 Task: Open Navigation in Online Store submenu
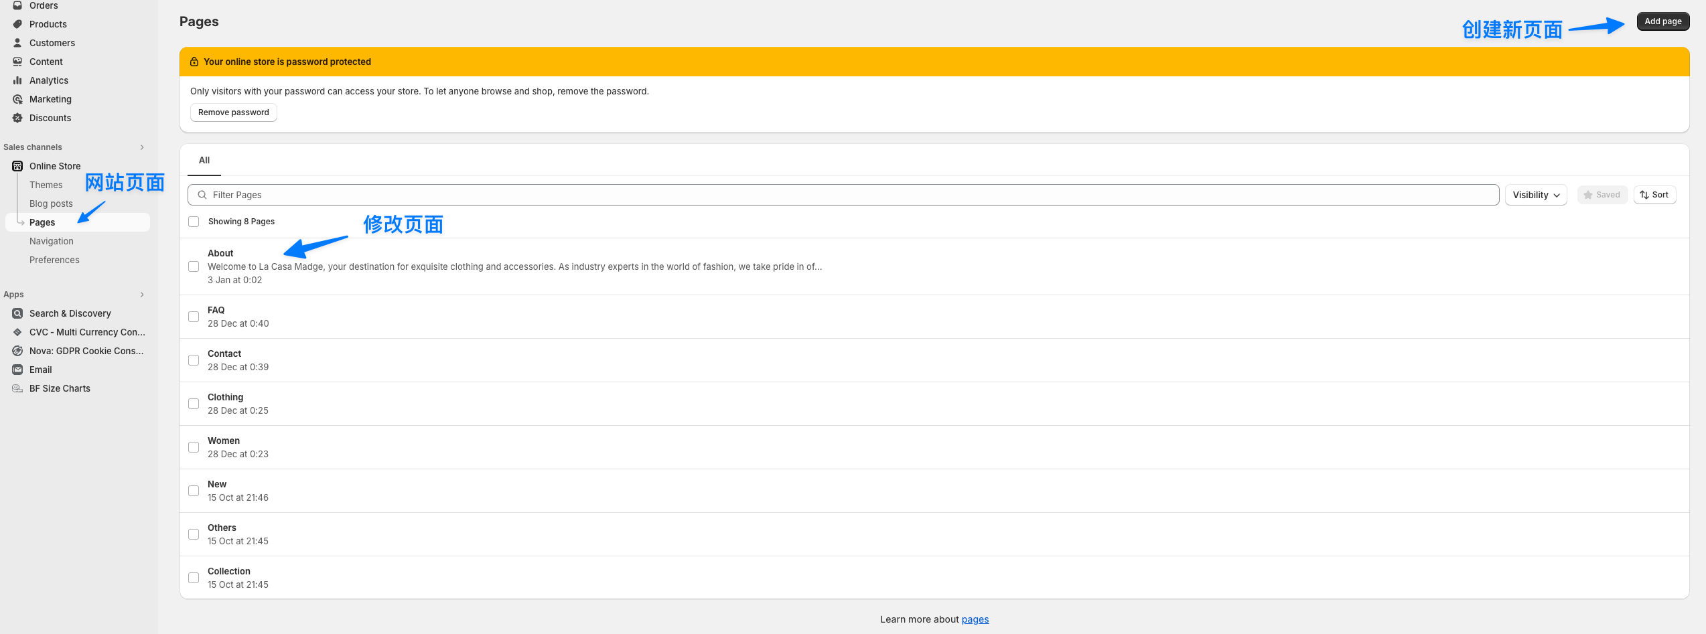52,241
